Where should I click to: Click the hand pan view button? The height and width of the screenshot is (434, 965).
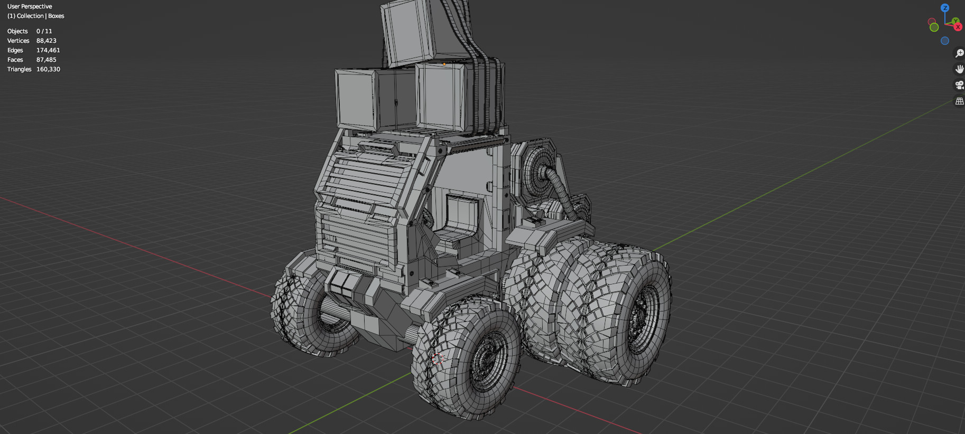[960, 69]
